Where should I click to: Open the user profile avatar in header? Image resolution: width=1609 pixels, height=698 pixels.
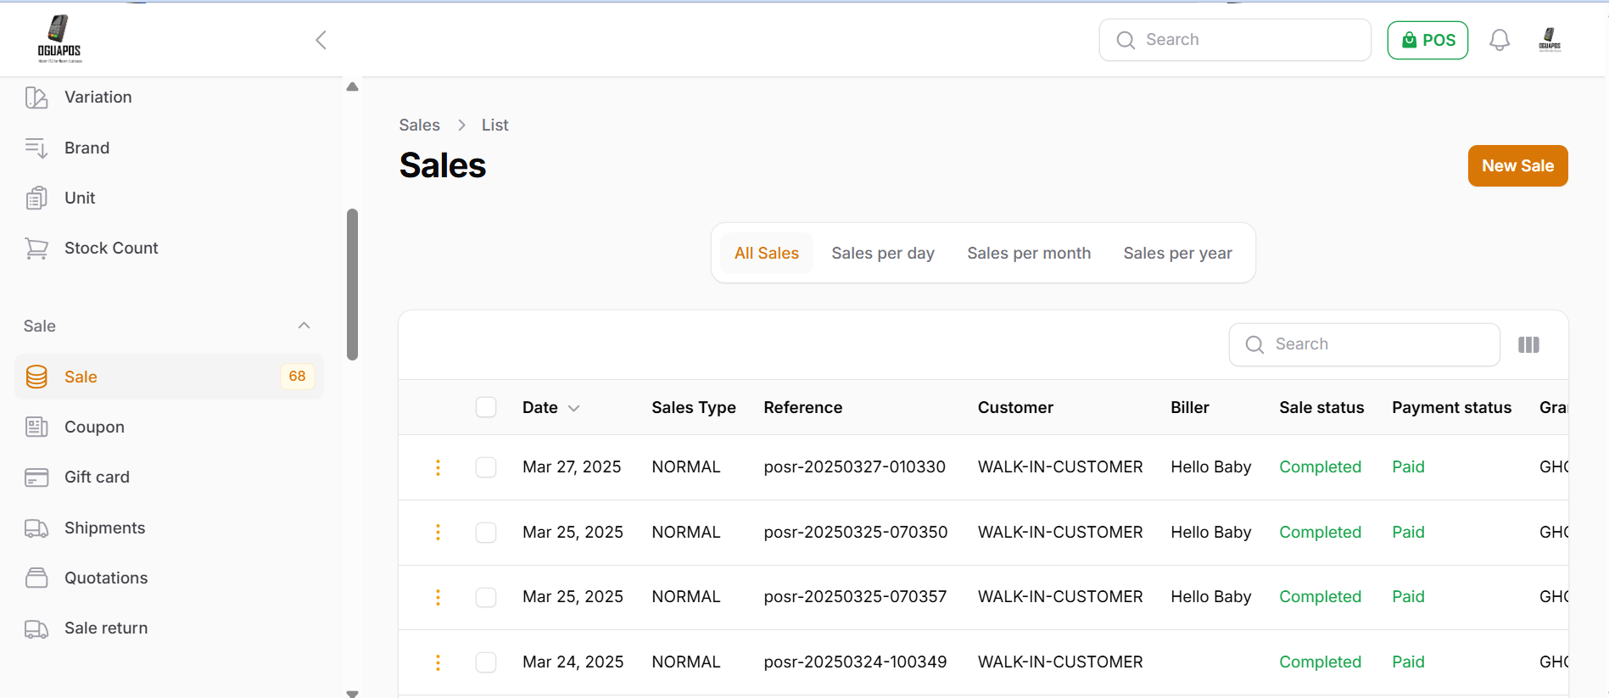1549,40
